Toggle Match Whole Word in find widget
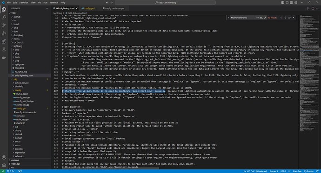Image resolution: width=321 pixels, height=173 pixels. point(261,18)
